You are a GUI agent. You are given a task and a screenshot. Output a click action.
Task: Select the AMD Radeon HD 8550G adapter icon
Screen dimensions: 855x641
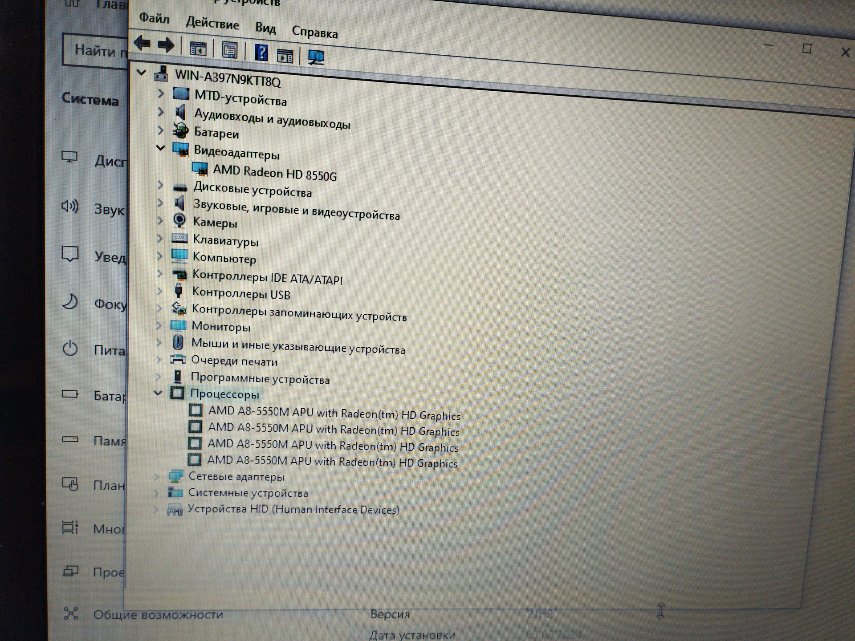click(x=200, y=169)
